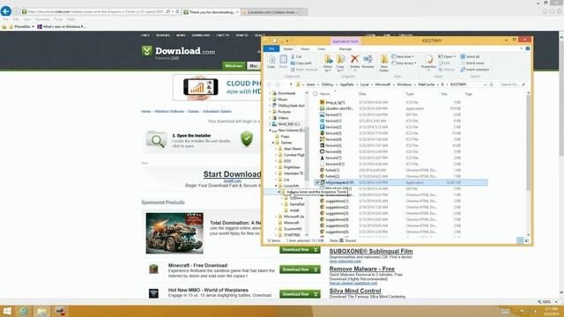This screenshot has height=317, width=564.
Task: Click Select all in the ribbon
Action: point(470,56)
